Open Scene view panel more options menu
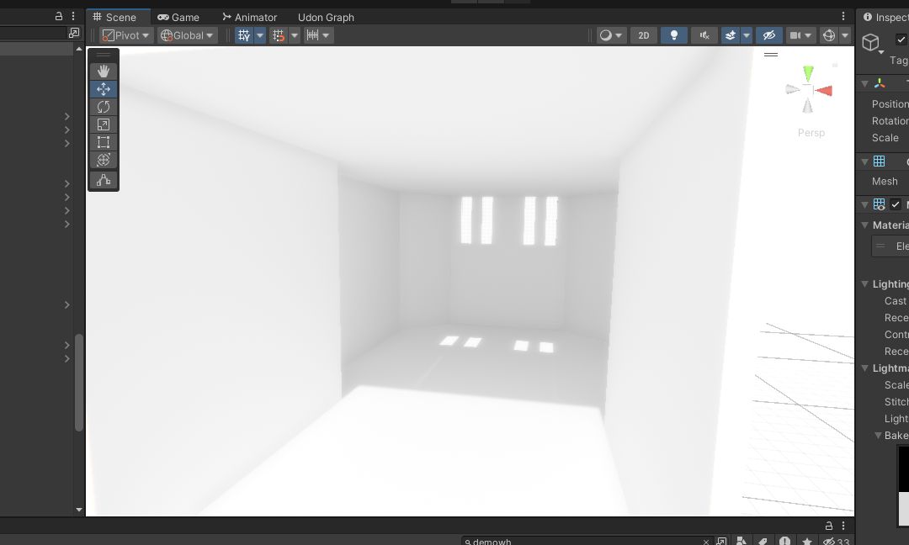The width and height of the screenshot is (909, 545). (x=843, y=16)
